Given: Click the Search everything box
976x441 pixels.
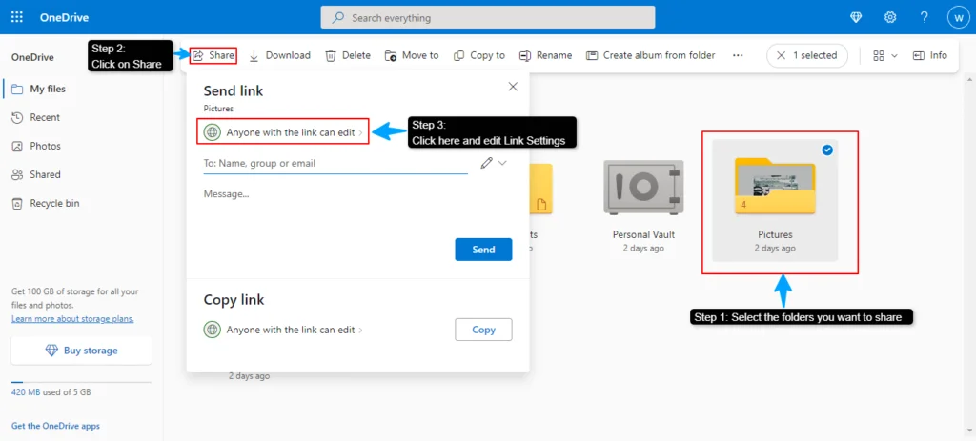Looking at the screenshot, I should coord(487,17).
